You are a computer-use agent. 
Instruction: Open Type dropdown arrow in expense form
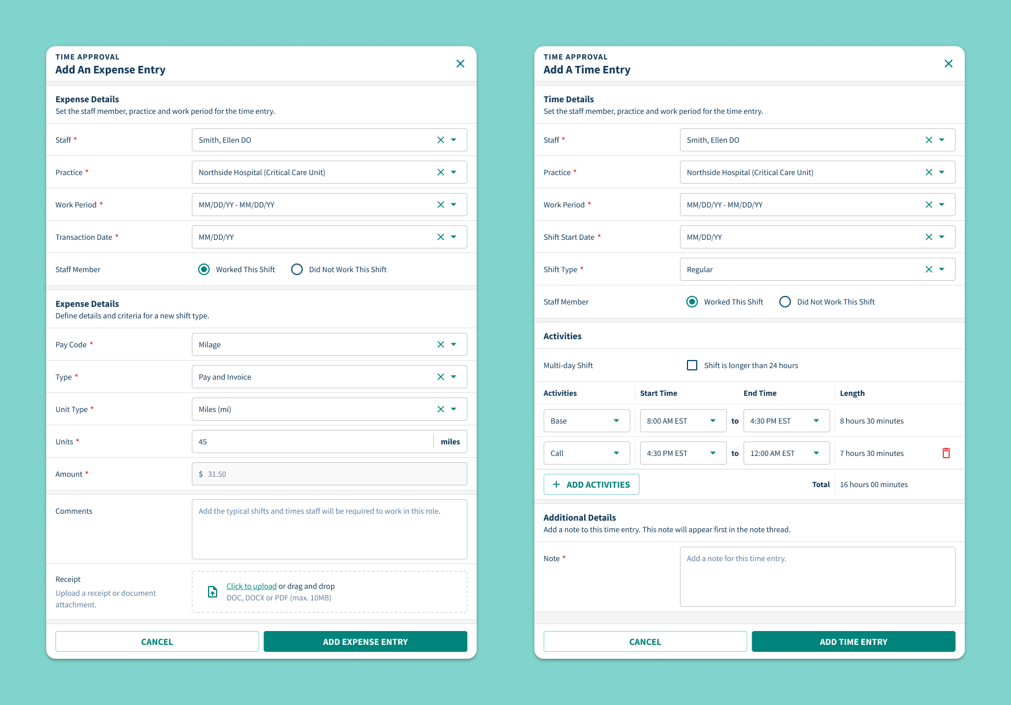pyautogui.click(x=454, y=377)
